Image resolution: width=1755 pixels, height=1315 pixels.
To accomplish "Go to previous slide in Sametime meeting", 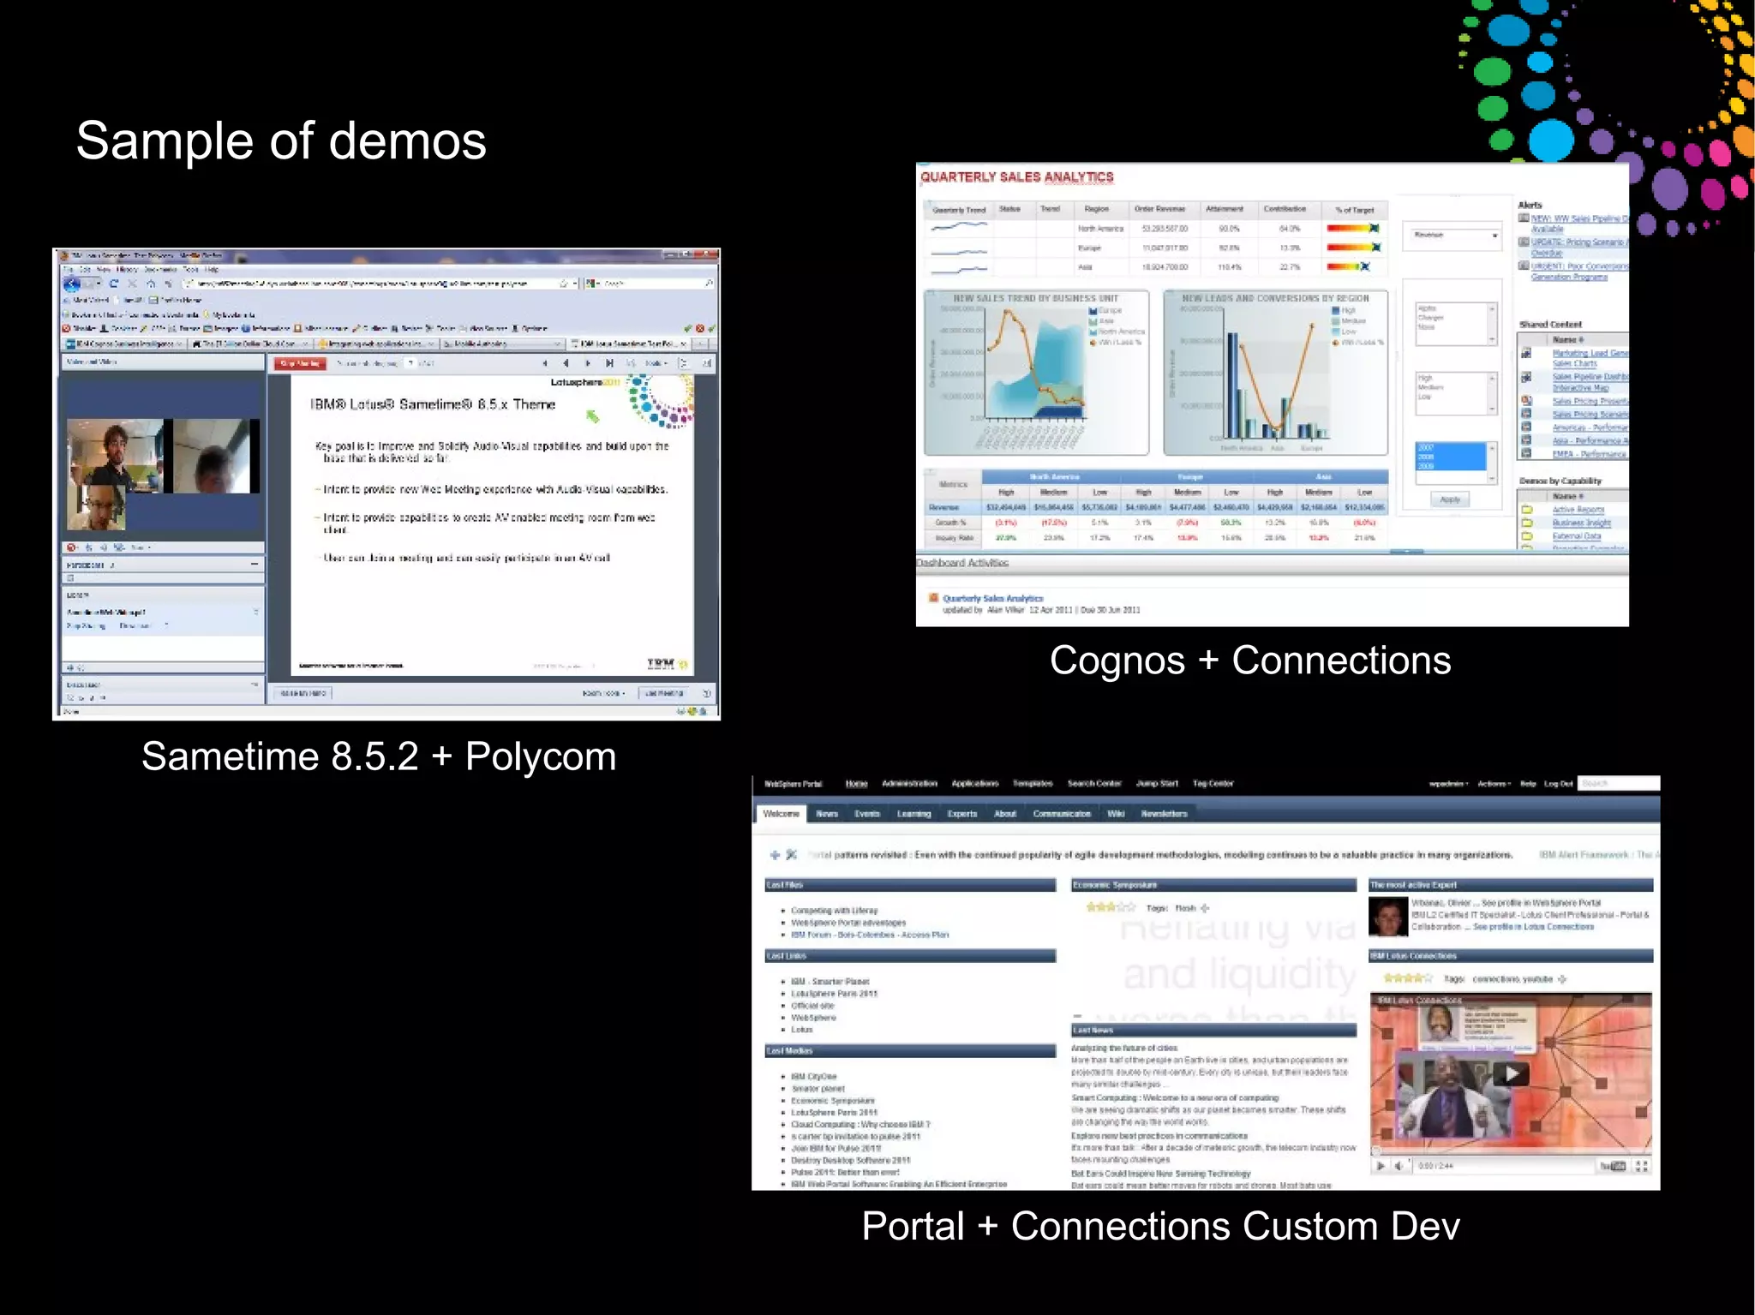I will (x=566, y=364).
